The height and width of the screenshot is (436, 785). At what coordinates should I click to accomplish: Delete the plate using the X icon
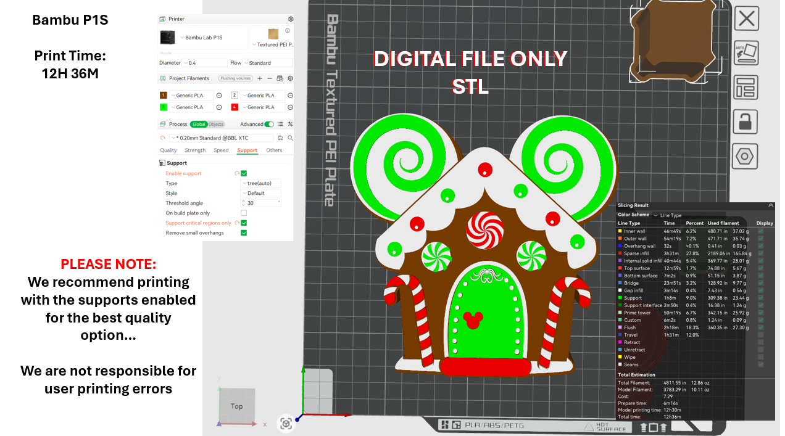pos(747,19)
